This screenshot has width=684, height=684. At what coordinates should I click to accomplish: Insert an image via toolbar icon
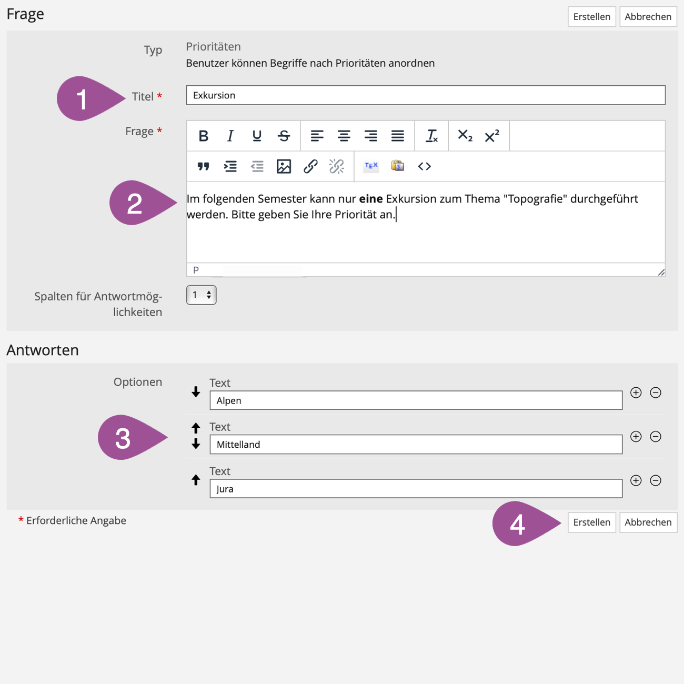pyautogui.click(x=284, y=167)
